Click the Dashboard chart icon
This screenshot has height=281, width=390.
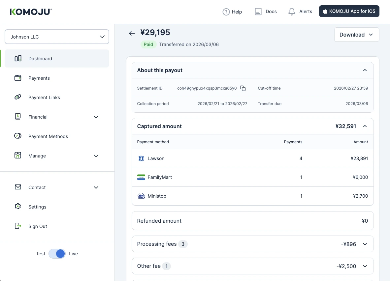click(x=18, y=58)
